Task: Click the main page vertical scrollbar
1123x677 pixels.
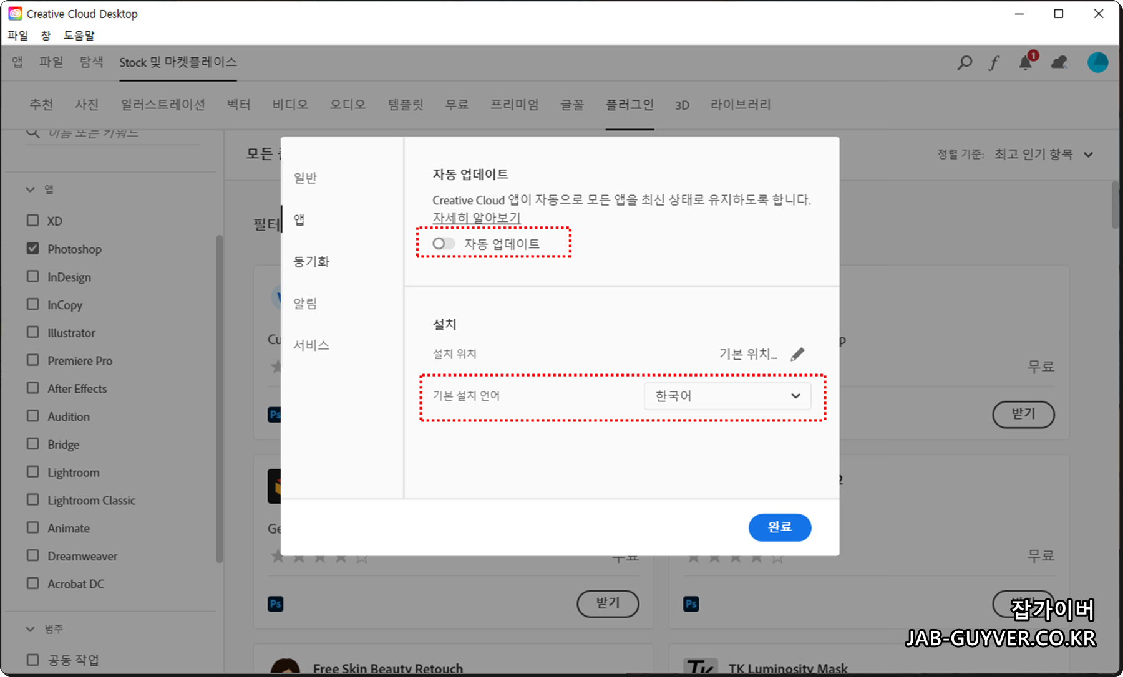Action: (x=1116, y=206)
